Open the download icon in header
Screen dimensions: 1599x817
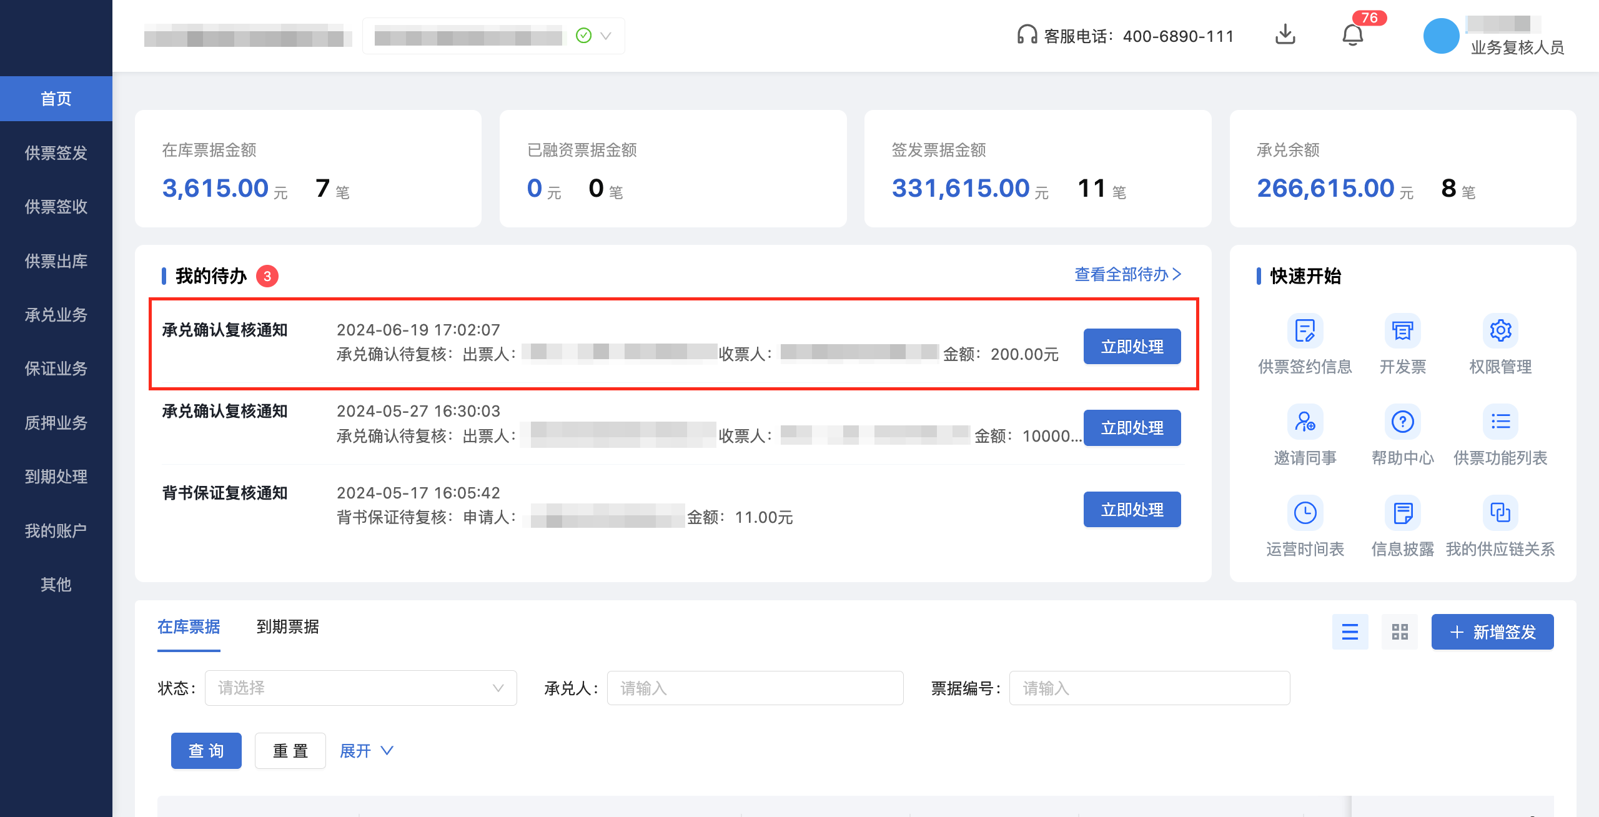[x=1285, y=35]
